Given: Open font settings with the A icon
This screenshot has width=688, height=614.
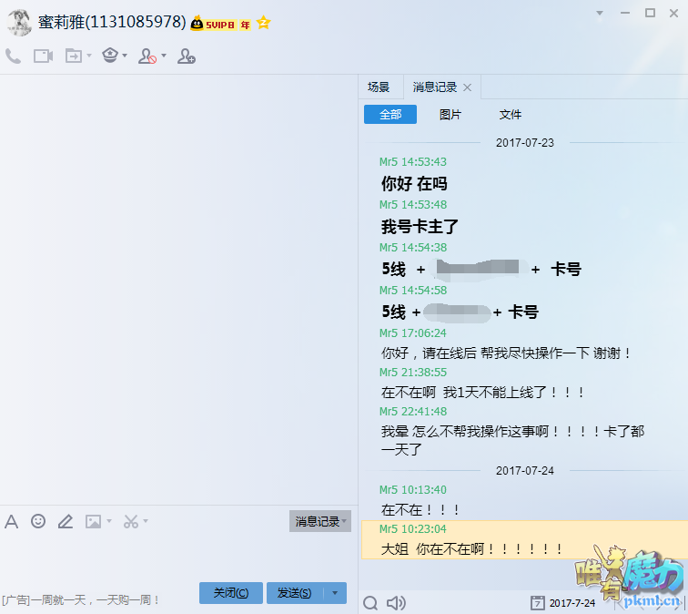Looking at the screenshot, I should tap(12, 521).
